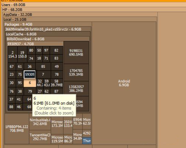Click the 1F8B0F94.122 708.9MB block
The image size is (186, 148).
17,129
